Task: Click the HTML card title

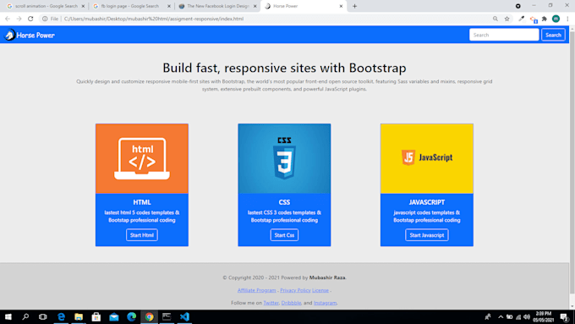Action: (x=142, y=202)
